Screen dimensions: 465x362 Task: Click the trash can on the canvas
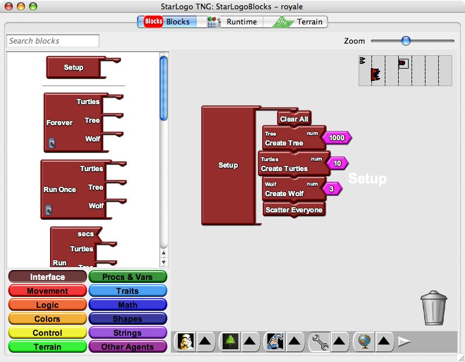tap(434, 308)
